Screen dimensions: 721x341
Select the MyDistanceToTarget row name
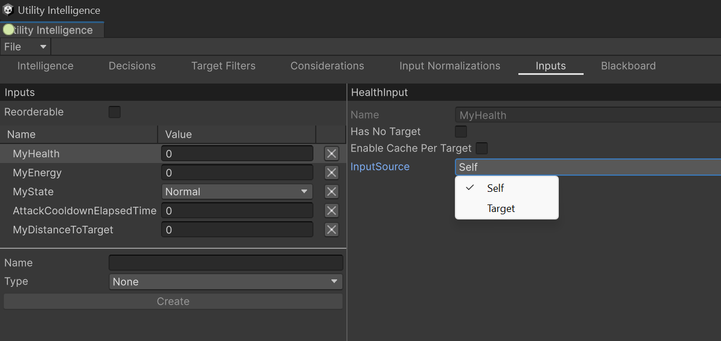[x=63, y=230]
